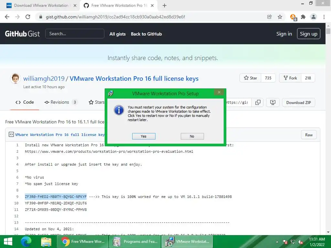
Task: Open williamgh2019 profile avatar
Action: (x=16, y=78)
